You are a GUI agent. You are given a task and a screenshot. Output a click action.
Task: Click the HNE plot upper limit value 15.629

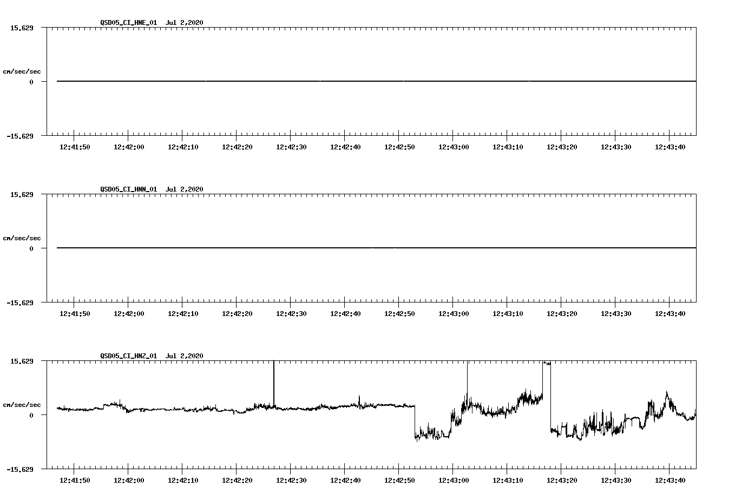click(22, 28)
